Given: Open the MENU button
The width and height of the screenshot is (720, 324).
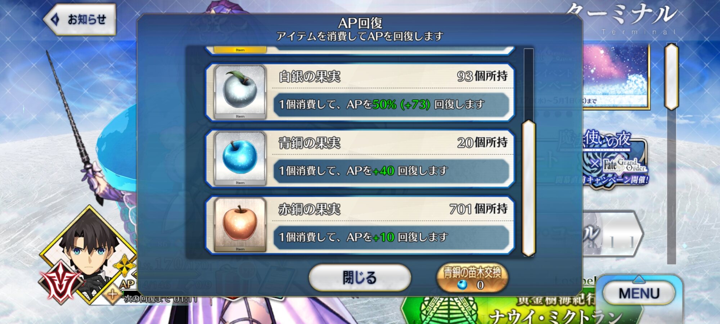Looking at the screenshot, I should (x=639, y=293).
